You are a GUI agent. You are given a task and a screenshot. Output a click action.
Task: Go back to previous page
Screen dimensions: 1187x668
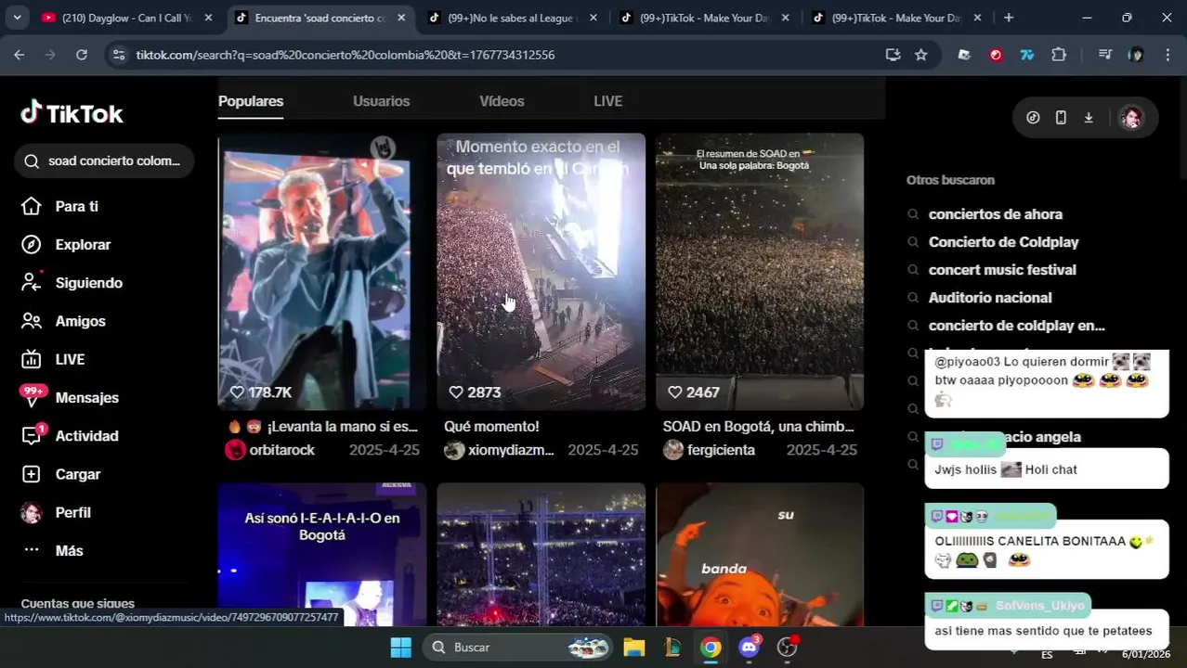(20, 55)
